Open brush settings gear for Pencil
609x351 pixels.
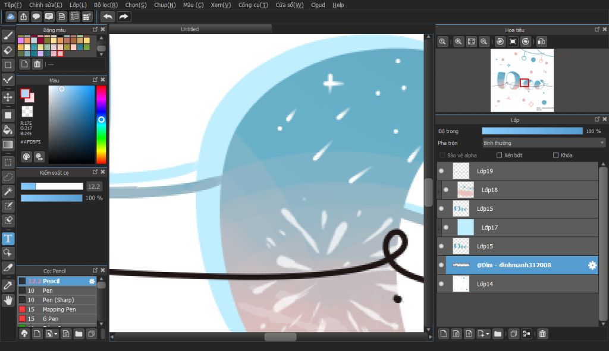92,281
